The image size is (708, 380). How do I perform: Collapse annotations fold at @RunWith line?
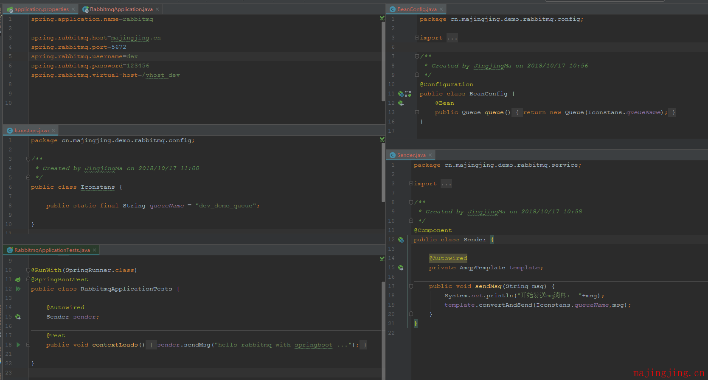28,270
